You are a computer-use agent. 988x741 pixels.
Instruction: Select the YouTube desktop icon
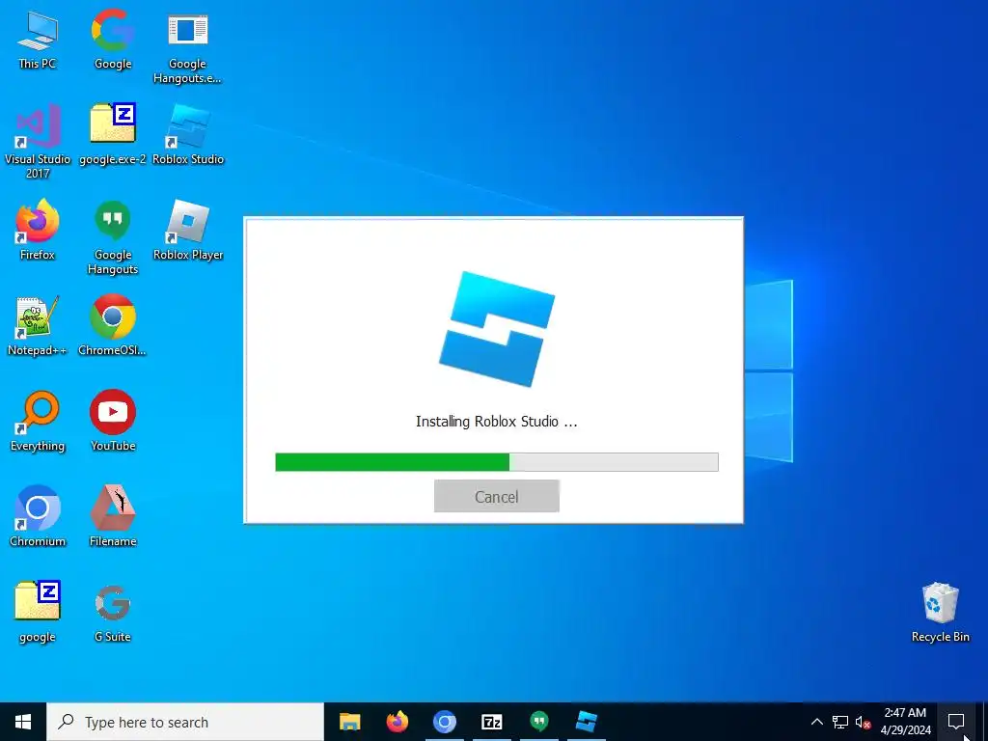click(113, 422)
